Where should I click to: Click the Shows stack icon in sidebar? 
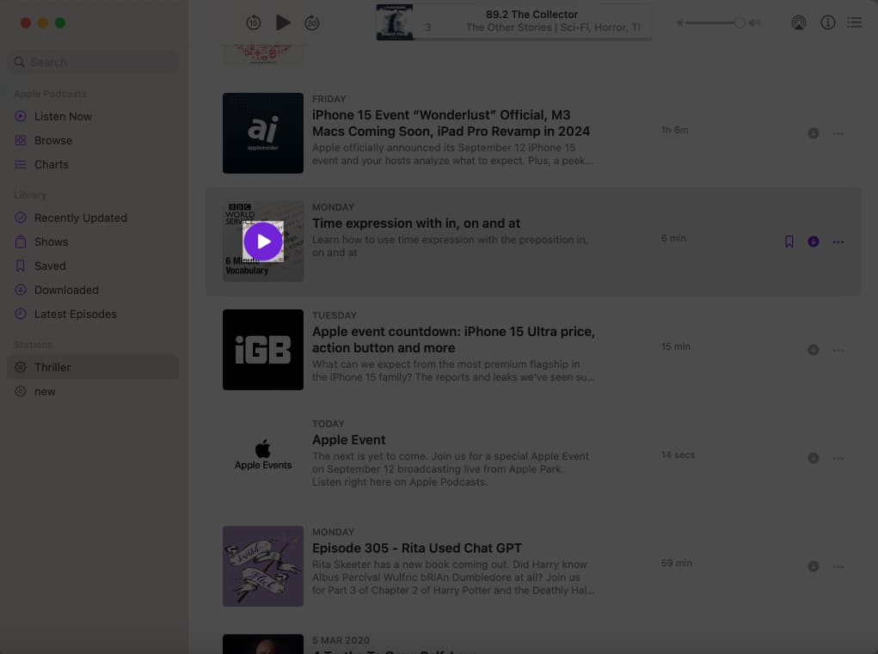(21, 241)
